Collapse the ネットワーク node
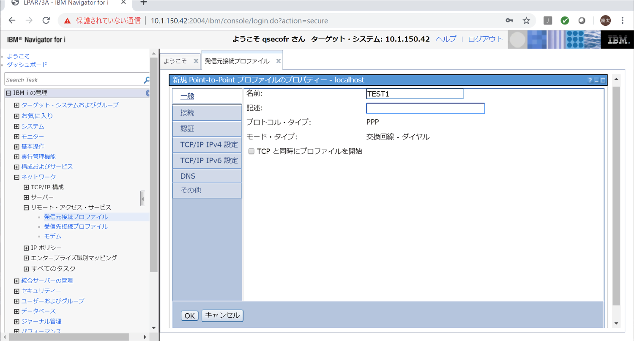 [17, 177]
